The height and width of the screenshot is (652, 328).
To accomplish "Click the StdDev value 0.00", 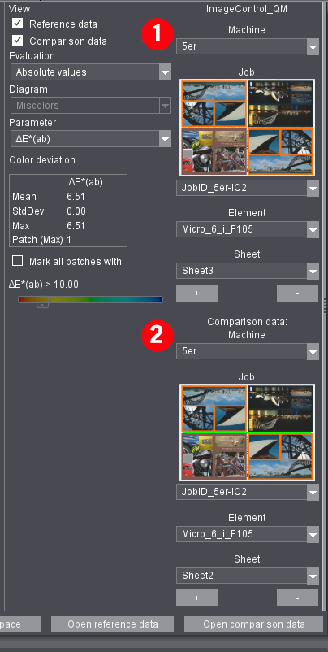I will pos(76,211).
